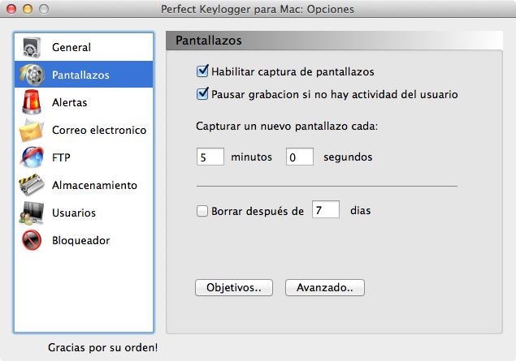This screenshot has height=361, width=516.
Task: Open the General settings section
Action: coord(84,47)
